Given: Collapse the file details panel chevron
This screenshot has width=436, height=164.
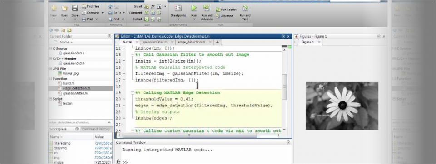Looking at the screenshot, I should (109, 122).
